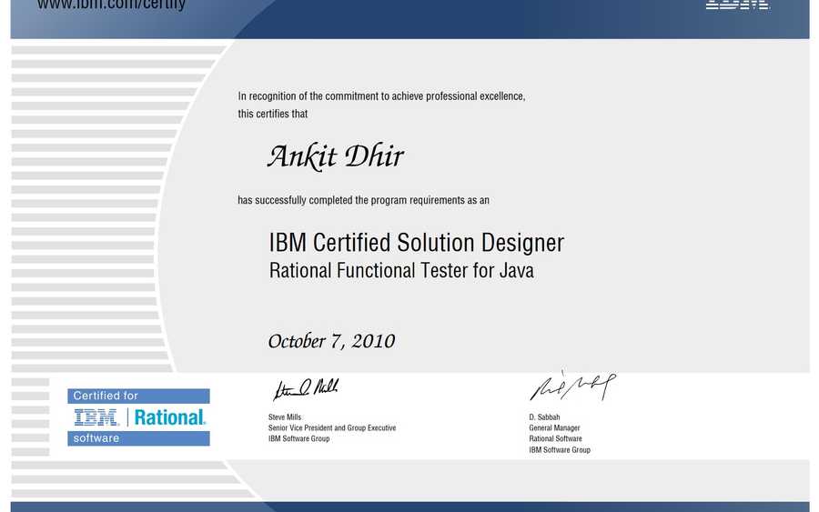The height and width of the screenshot is (512, 819).
Task: Click the 'General Manager' title text
Action: tap(554, 428)
